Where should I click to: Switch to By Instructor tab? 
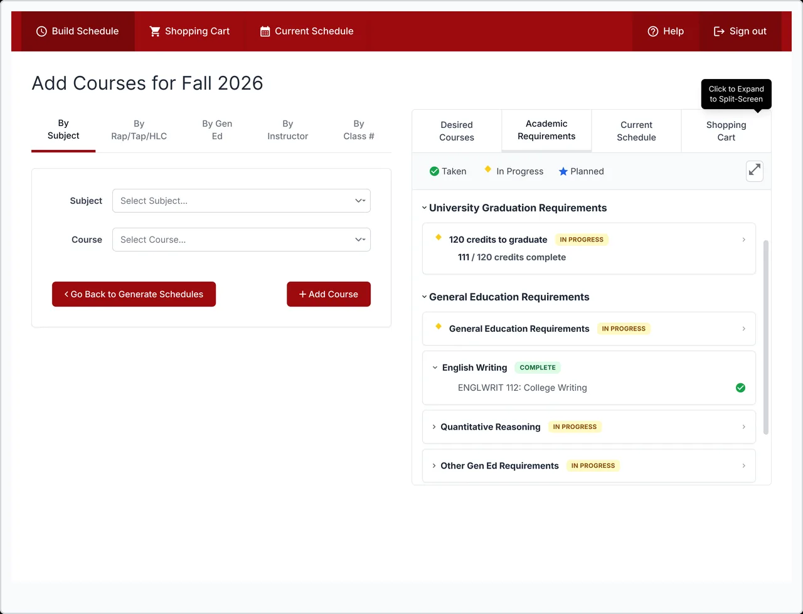tap(288, 130)
